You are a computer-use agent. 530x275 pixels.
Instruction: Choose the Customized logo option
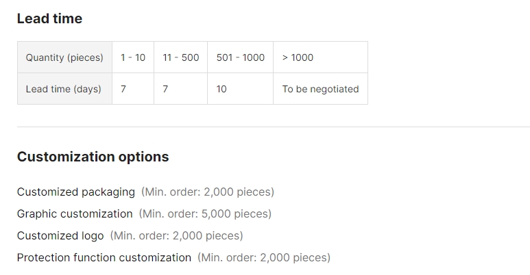(60, 235)
